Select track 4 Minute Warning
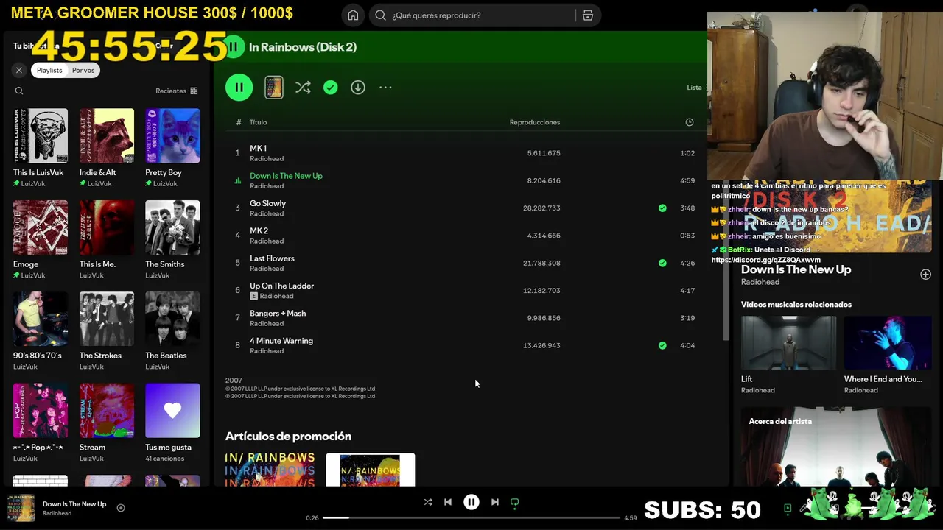 point(464,345)
